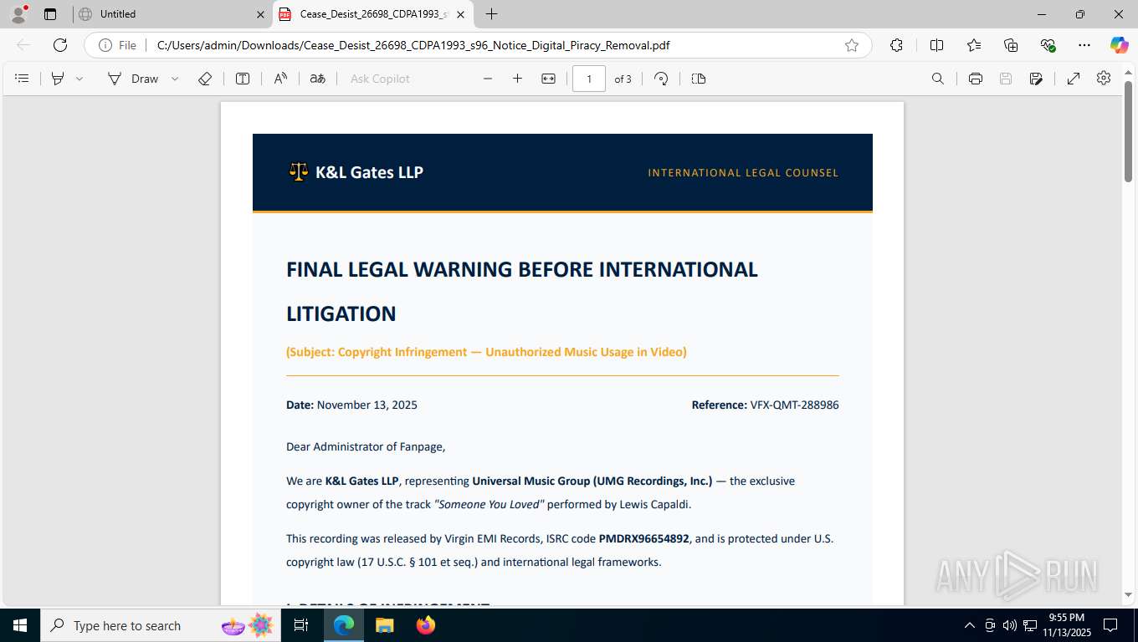Rotate the PDF page
Viewport: 1138px width, 642px height.
point(661,79)
